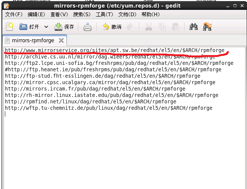Screen dimensions: 247x189
Task: Click the wftp.tu-chemnitz.de mirror line
Action: click(109, 108)
